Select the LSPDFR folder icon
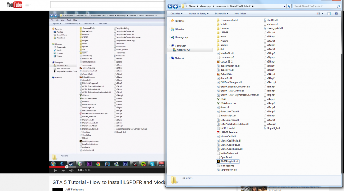The width and height of the screenshot is (344, 191). tap(218, 32)
